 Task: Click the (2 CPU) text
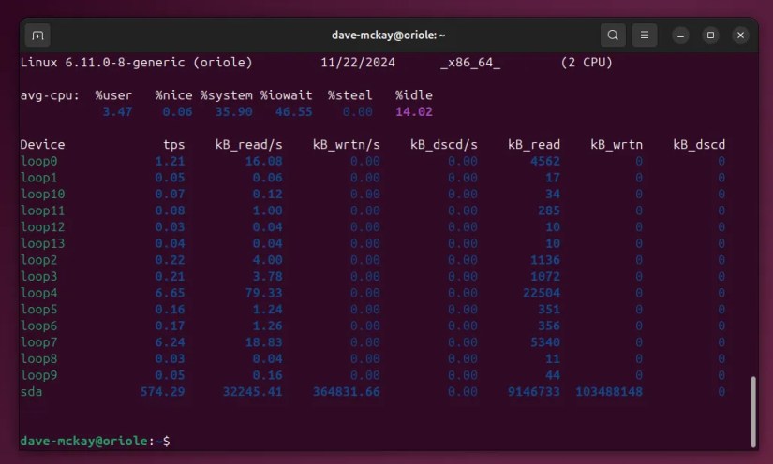(587, 63)
